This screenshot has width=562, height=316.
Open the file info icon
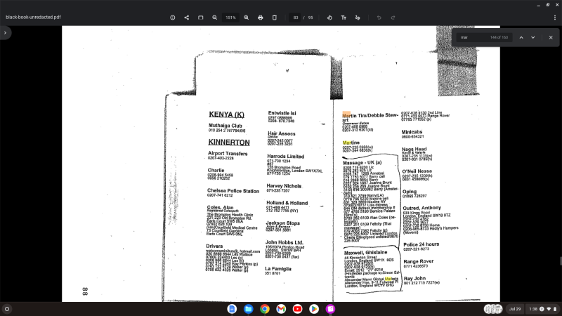[172, 18]
